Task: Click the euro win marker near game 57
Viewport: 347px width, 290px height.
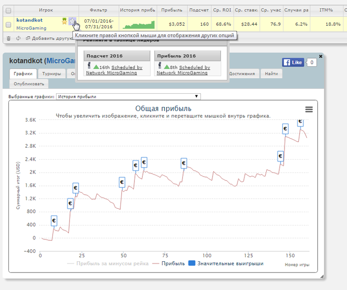Action: coord(136,166)
